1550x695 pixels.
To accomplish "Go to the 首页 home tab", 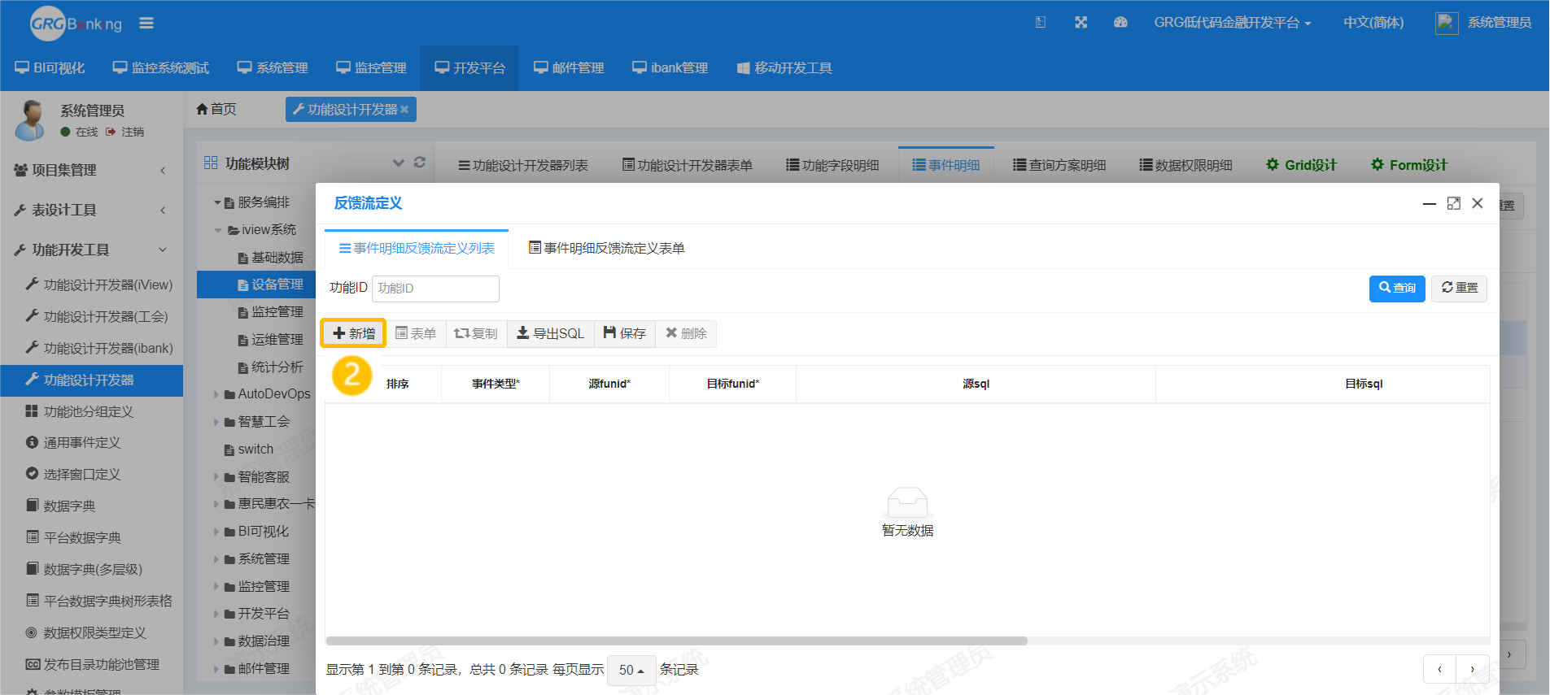I will [x=216, y=109].
